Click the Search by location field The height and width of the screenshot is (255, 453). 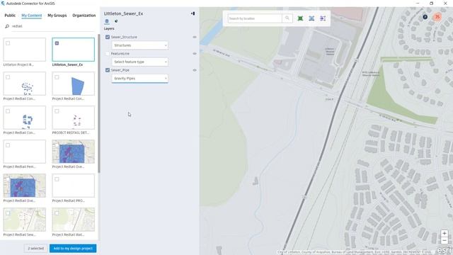(x=255, y=18)
